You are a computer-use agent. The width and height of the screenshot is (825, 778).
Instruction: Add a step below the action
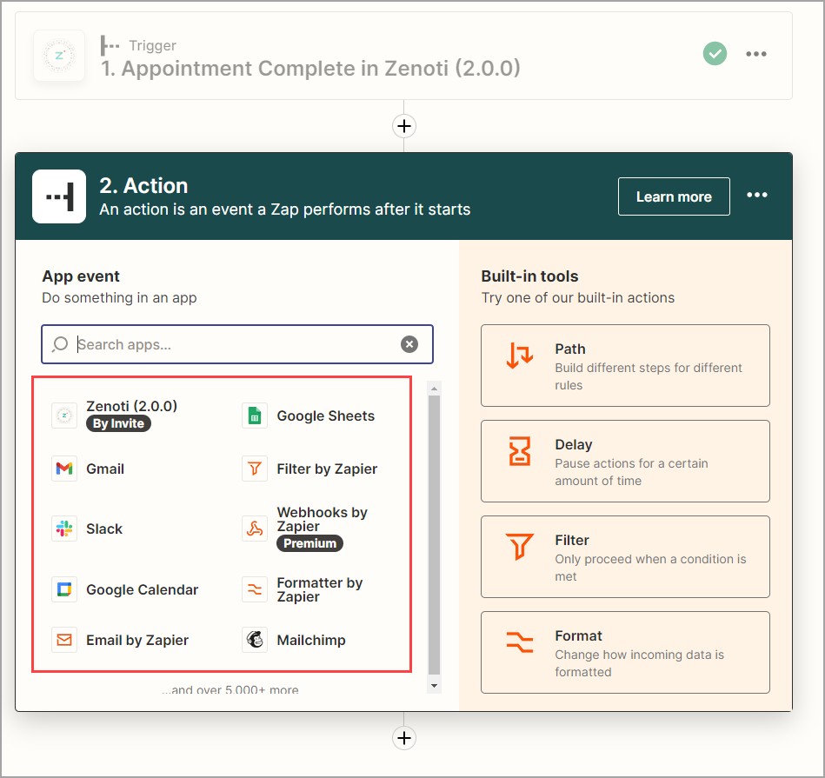(404, 738)
